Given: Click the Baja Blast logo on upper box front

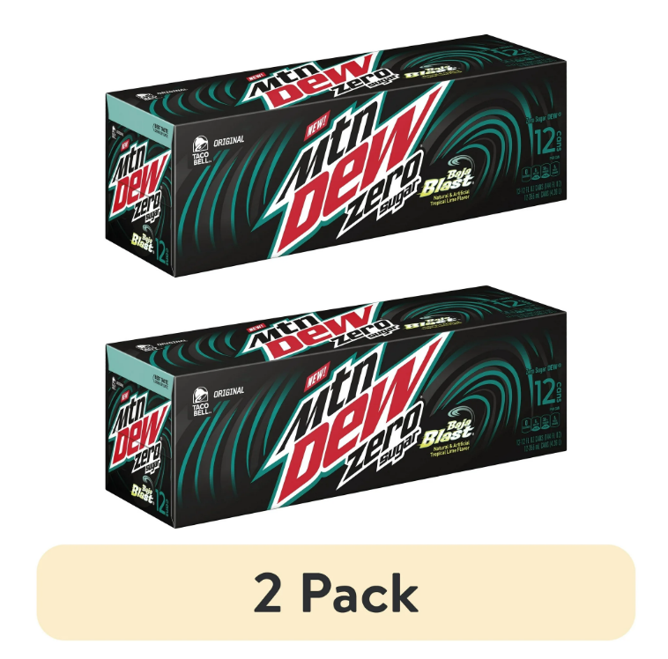Looking at the screenshot, I should coord(447,178).
